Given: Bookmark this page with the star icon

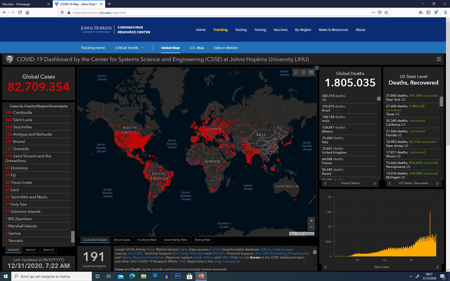Looking at the screenshot, I should point(386,12).
